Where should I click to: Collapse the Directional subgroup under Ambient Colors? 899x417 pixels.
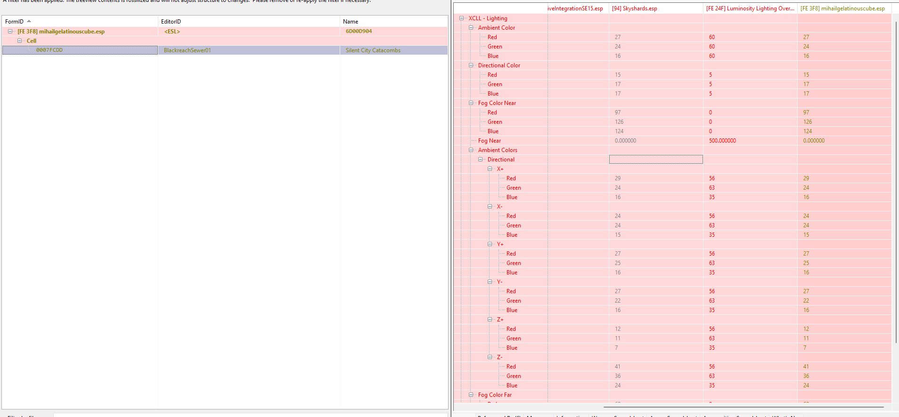click(480, 160)
